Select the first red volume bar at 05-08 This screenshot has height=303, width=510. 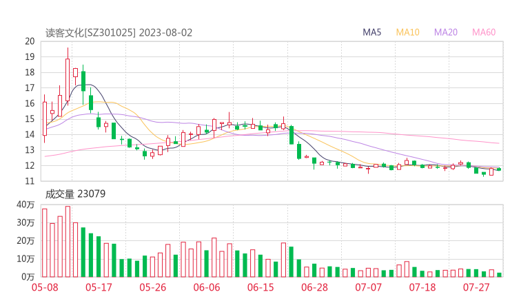[45, 243]
